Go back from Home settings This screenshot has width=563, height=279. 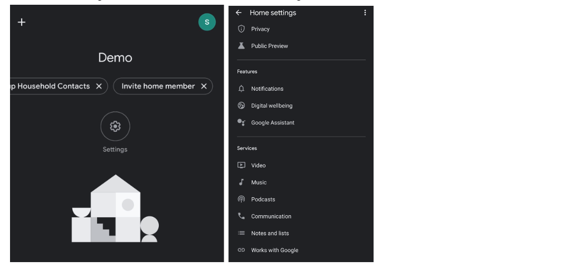(239, 13)
